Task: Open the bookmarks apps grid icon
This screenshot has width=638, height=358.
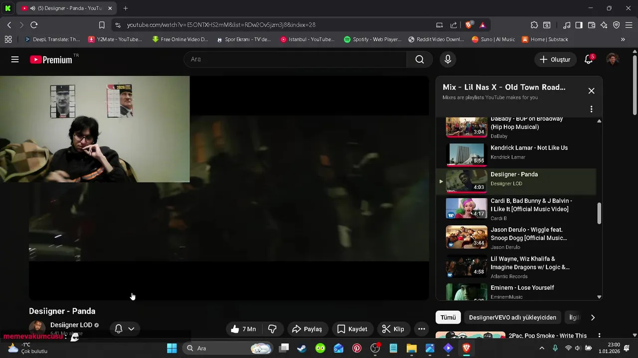Action: [8, 39]
